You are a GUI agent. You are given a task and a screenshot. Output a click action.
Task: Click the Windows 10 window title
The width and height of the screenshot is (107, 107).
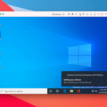point(58,14)
